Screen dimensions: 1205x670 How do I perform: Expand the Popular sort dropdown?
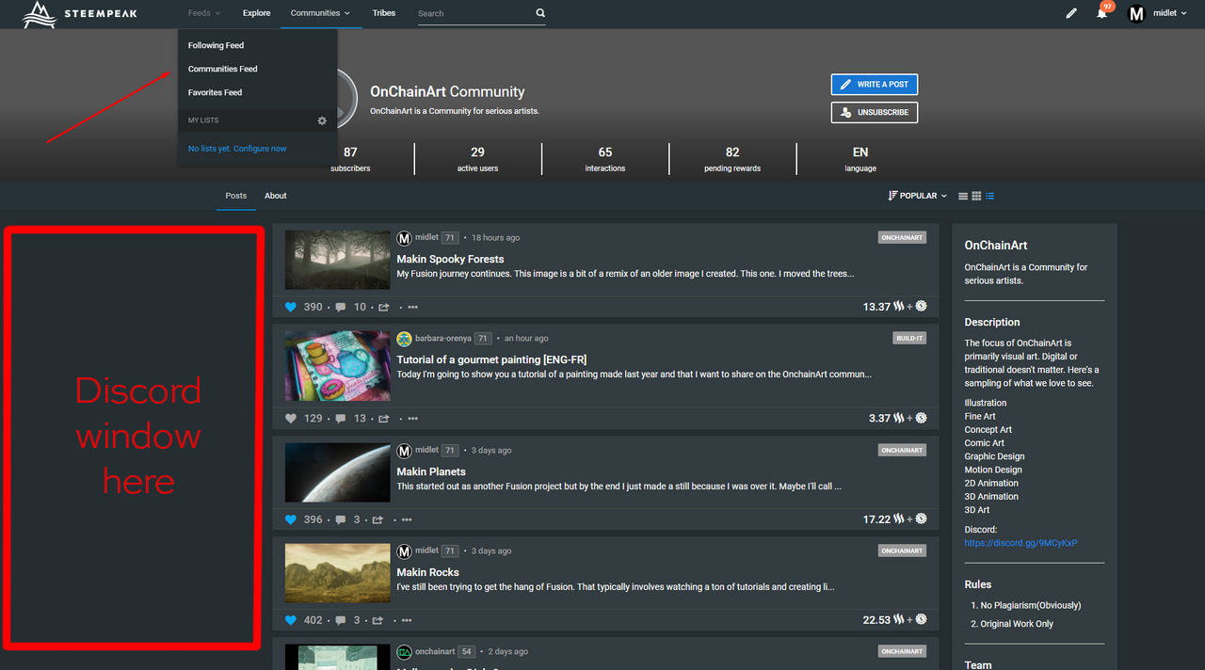coord(917,196)
